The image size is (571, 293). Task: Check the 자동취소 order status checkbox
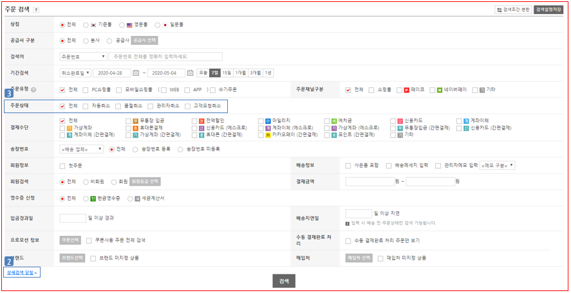coord(86,105)
